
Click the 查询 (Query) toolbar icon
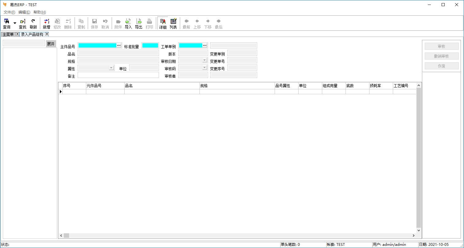[x=6, y=23]
